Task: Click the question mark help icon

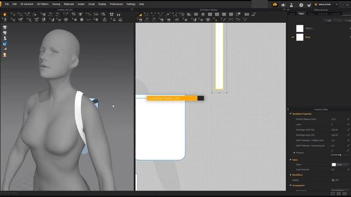Action: click(x=301, y=5)
